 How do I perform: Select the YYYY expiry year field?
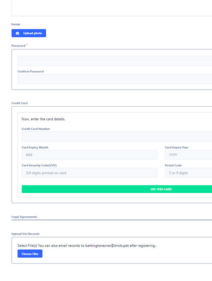click(x=188, y=155)
